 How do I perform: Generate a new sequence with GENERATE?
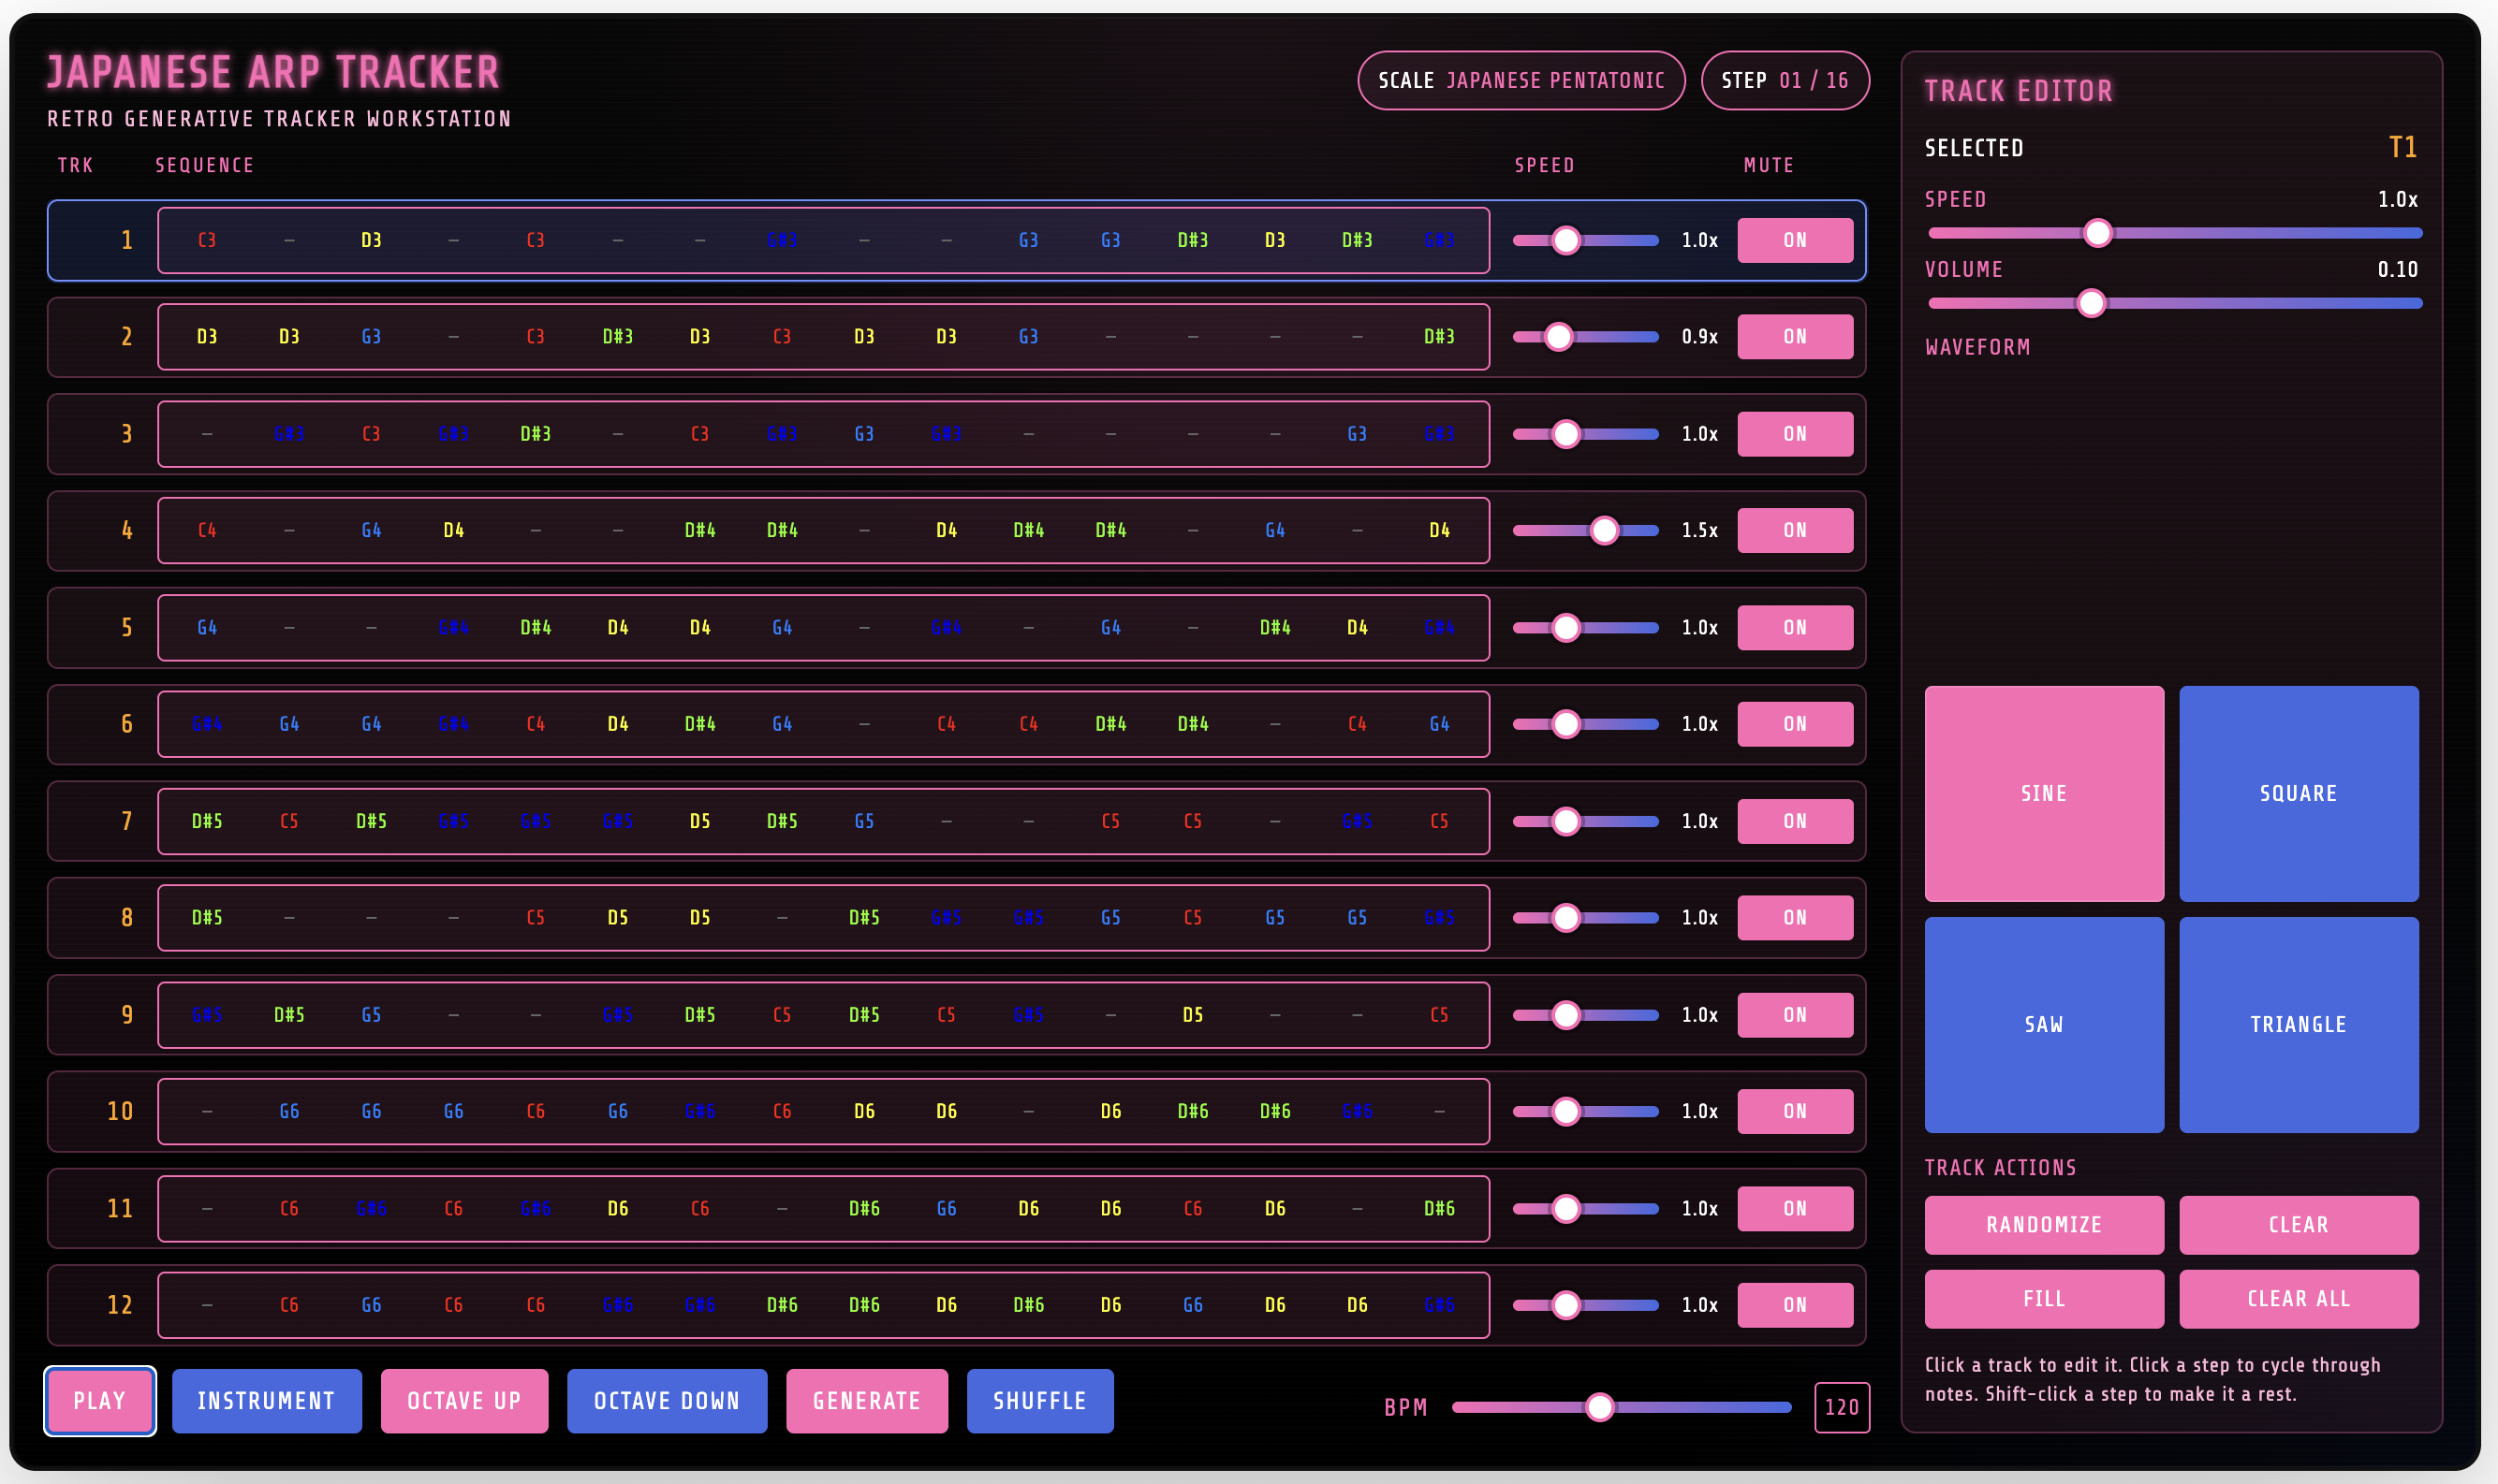[x=866, y=1401]
